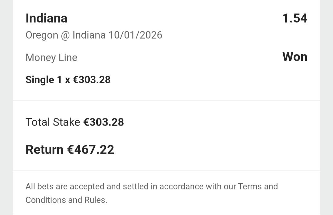Click the divider line above Total Stake
Viewport: 333px width, 215px height.
tap(166, 101)
